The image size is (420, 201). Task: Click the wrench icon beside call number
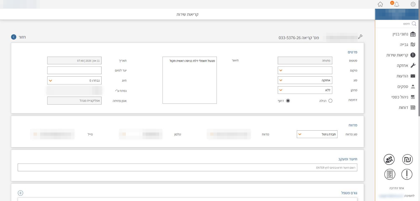coord(360,37)
